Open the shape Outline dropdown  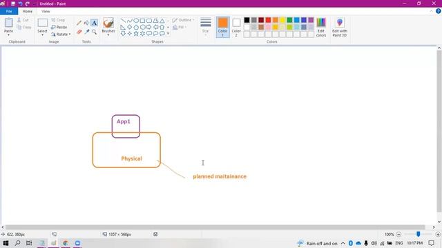pyautogui.click(x=183, y=20)
